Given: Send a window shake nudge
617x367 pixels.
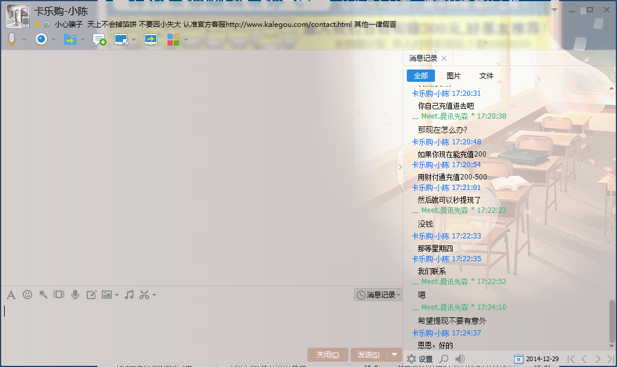Looking at the screenshot, I should [x=43, y=295].
